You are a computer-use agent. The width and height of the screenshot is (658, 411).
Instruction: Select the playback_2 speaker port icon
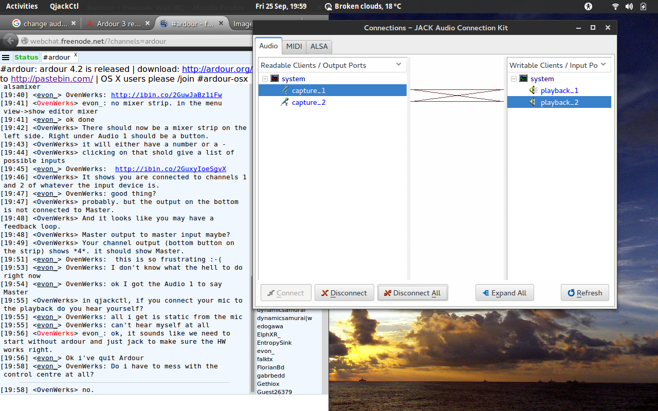coord(533,102)
